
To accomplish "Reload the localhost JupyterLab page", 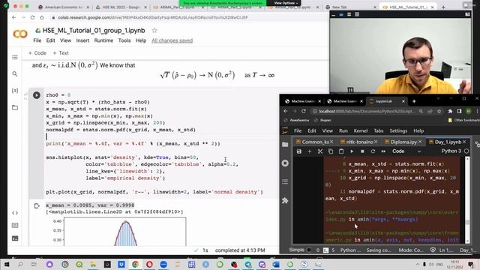I will click(304, 111).
